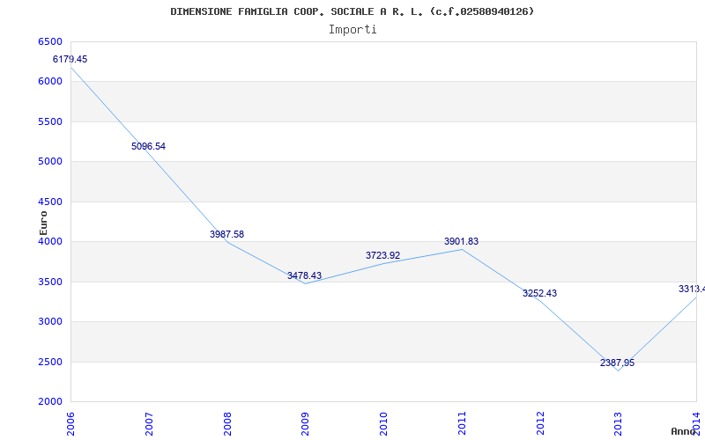The height and width of the screenshot is (440, 705).
Task: Select the 6179.45 data label
Action: (x=70, y=59)
